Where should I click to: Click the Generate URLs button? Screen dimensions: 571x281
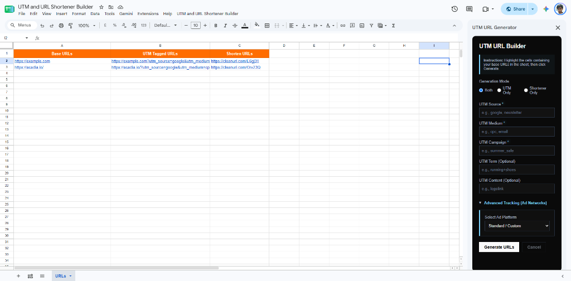click(499, 247)
